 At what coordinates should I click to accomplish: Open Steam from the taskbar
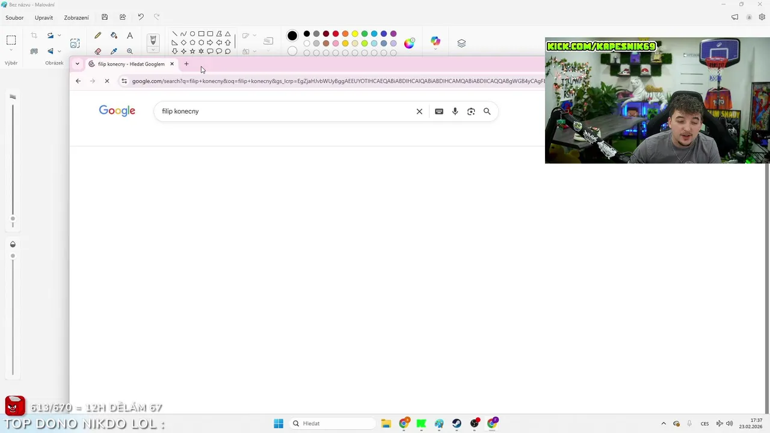[457, 423]
